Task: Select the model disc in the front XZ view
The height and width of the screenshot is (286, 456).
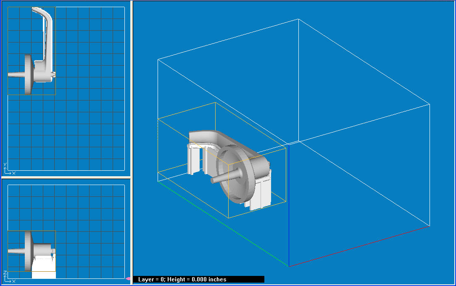Action: click(x=29, y=251)
